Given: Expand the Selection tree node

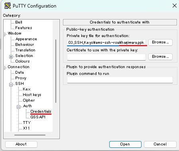Looking at the screenshot, I should click(x=11, y=57).
